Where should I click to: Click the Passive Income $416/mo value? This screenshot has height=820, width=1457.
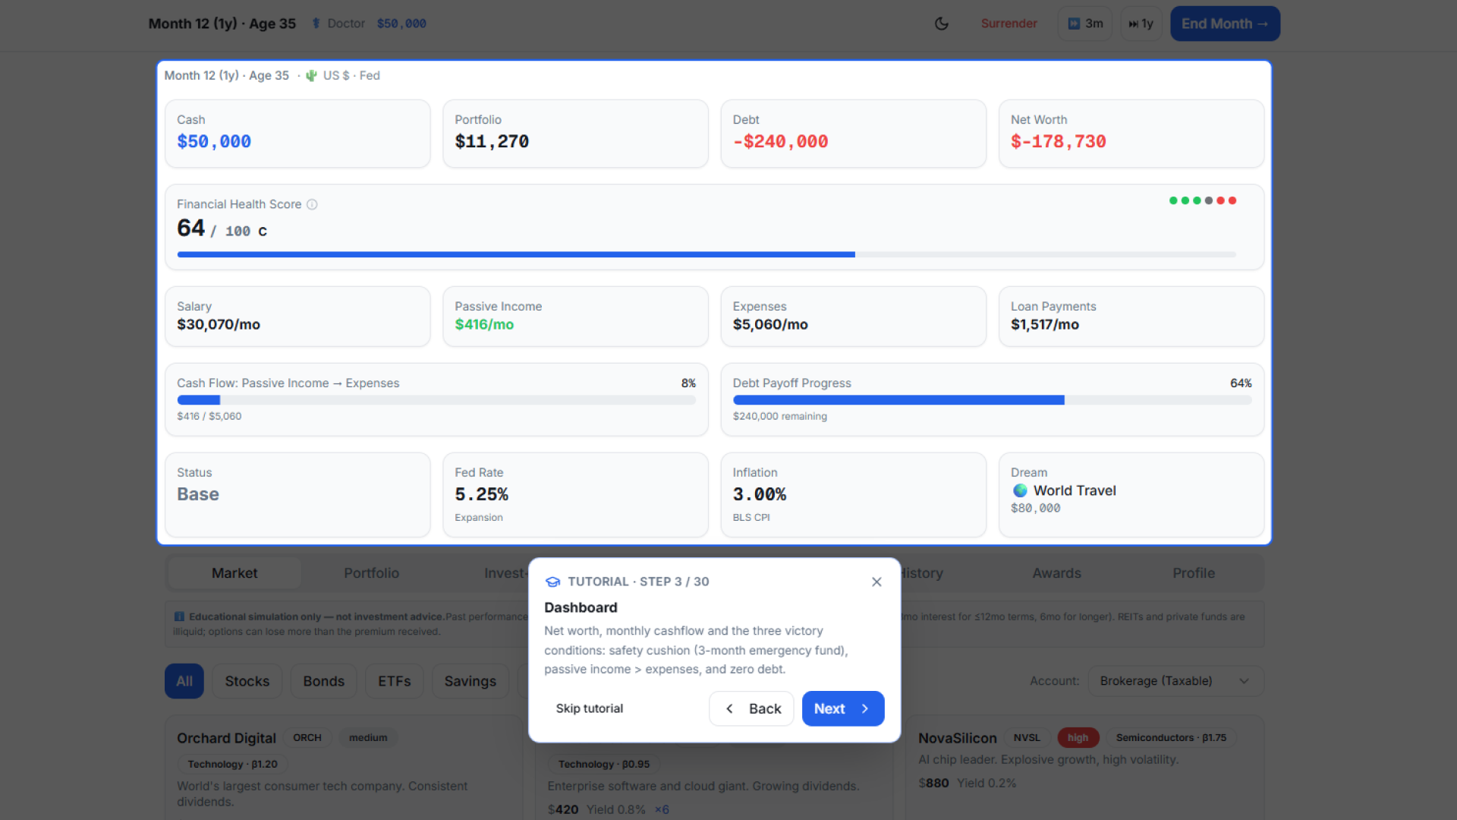484,324
